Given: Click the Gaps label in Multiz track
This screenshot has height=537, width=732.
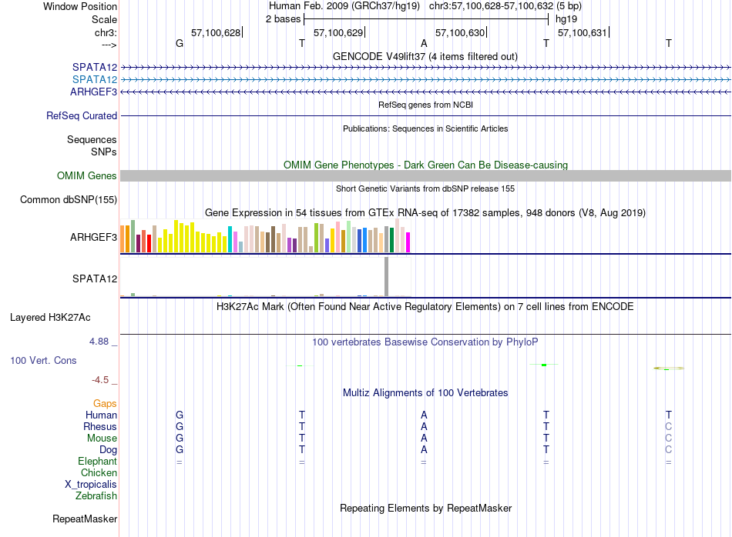Looking at the screenshot, I should [105, 403].
